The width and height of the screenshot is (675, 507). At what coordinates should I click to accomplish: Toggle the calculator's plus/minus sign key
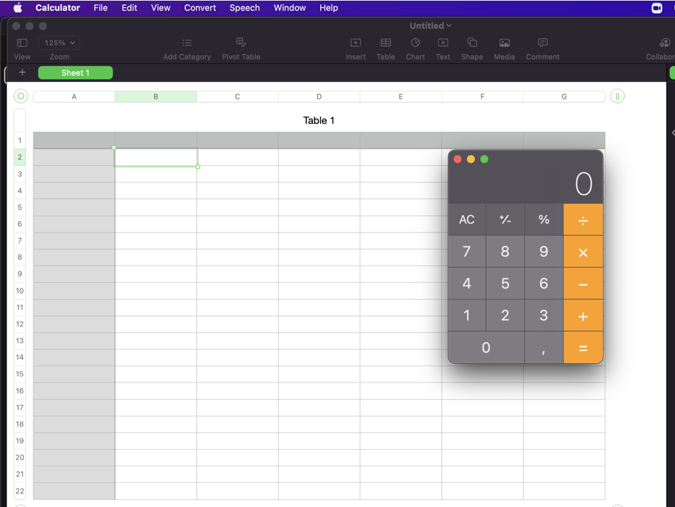point(505,220)
